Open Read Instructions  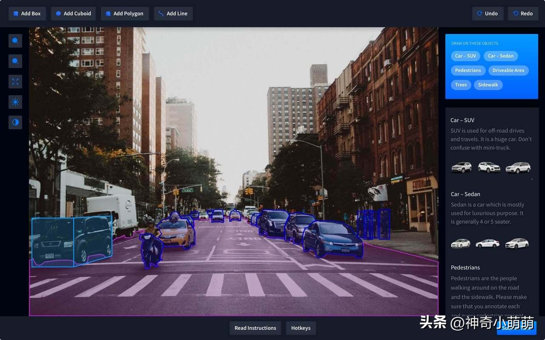(x=255, y=328)
